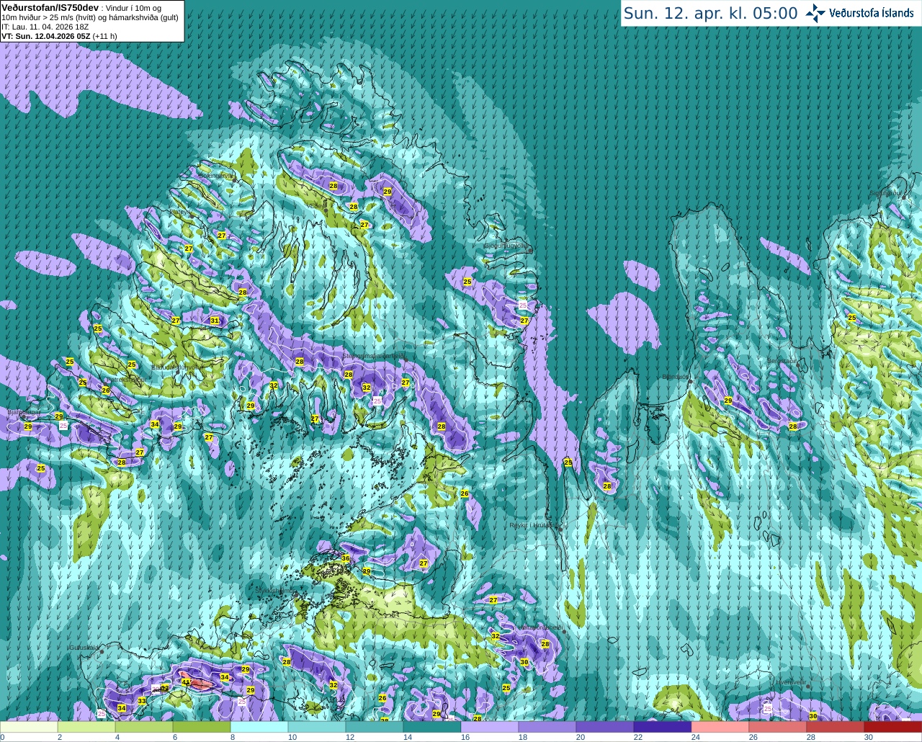Image resolution: width=922 pixels, height=742 pixels.
Task: Select the light cyan 8–10 legend swatch
Action: tap(259, 727)
